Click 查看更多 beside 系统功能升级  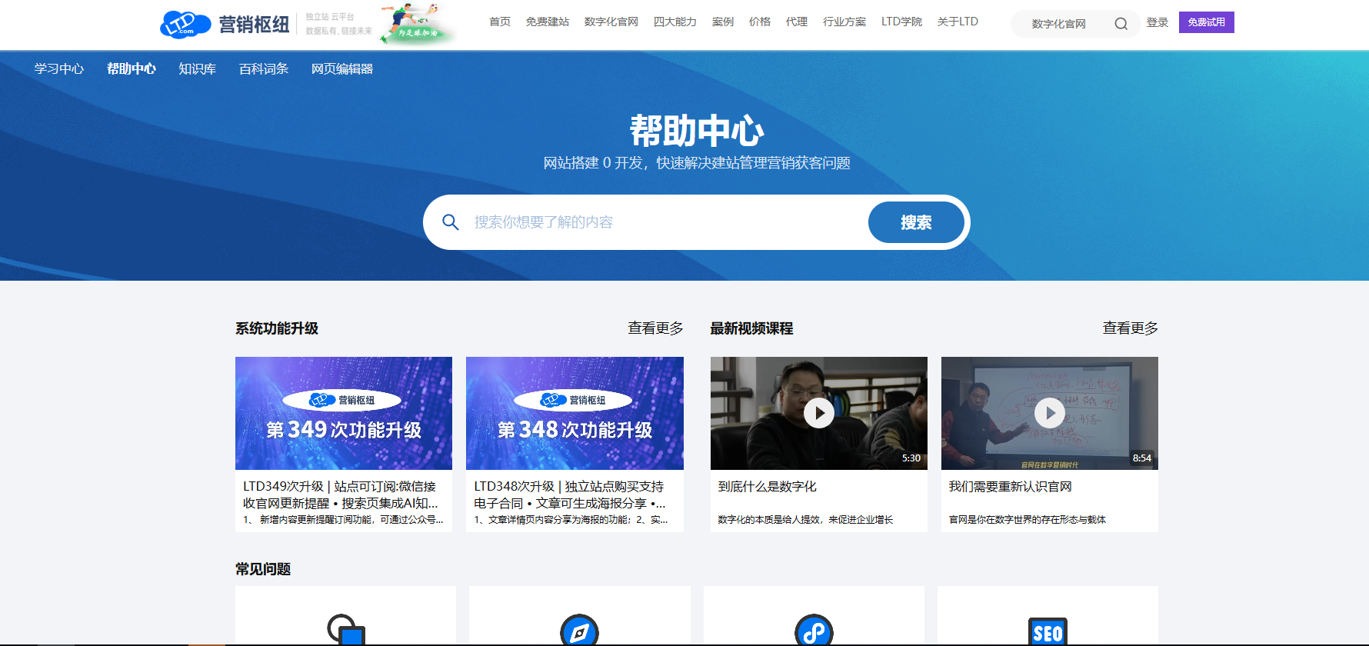click(x=655, y=328)
